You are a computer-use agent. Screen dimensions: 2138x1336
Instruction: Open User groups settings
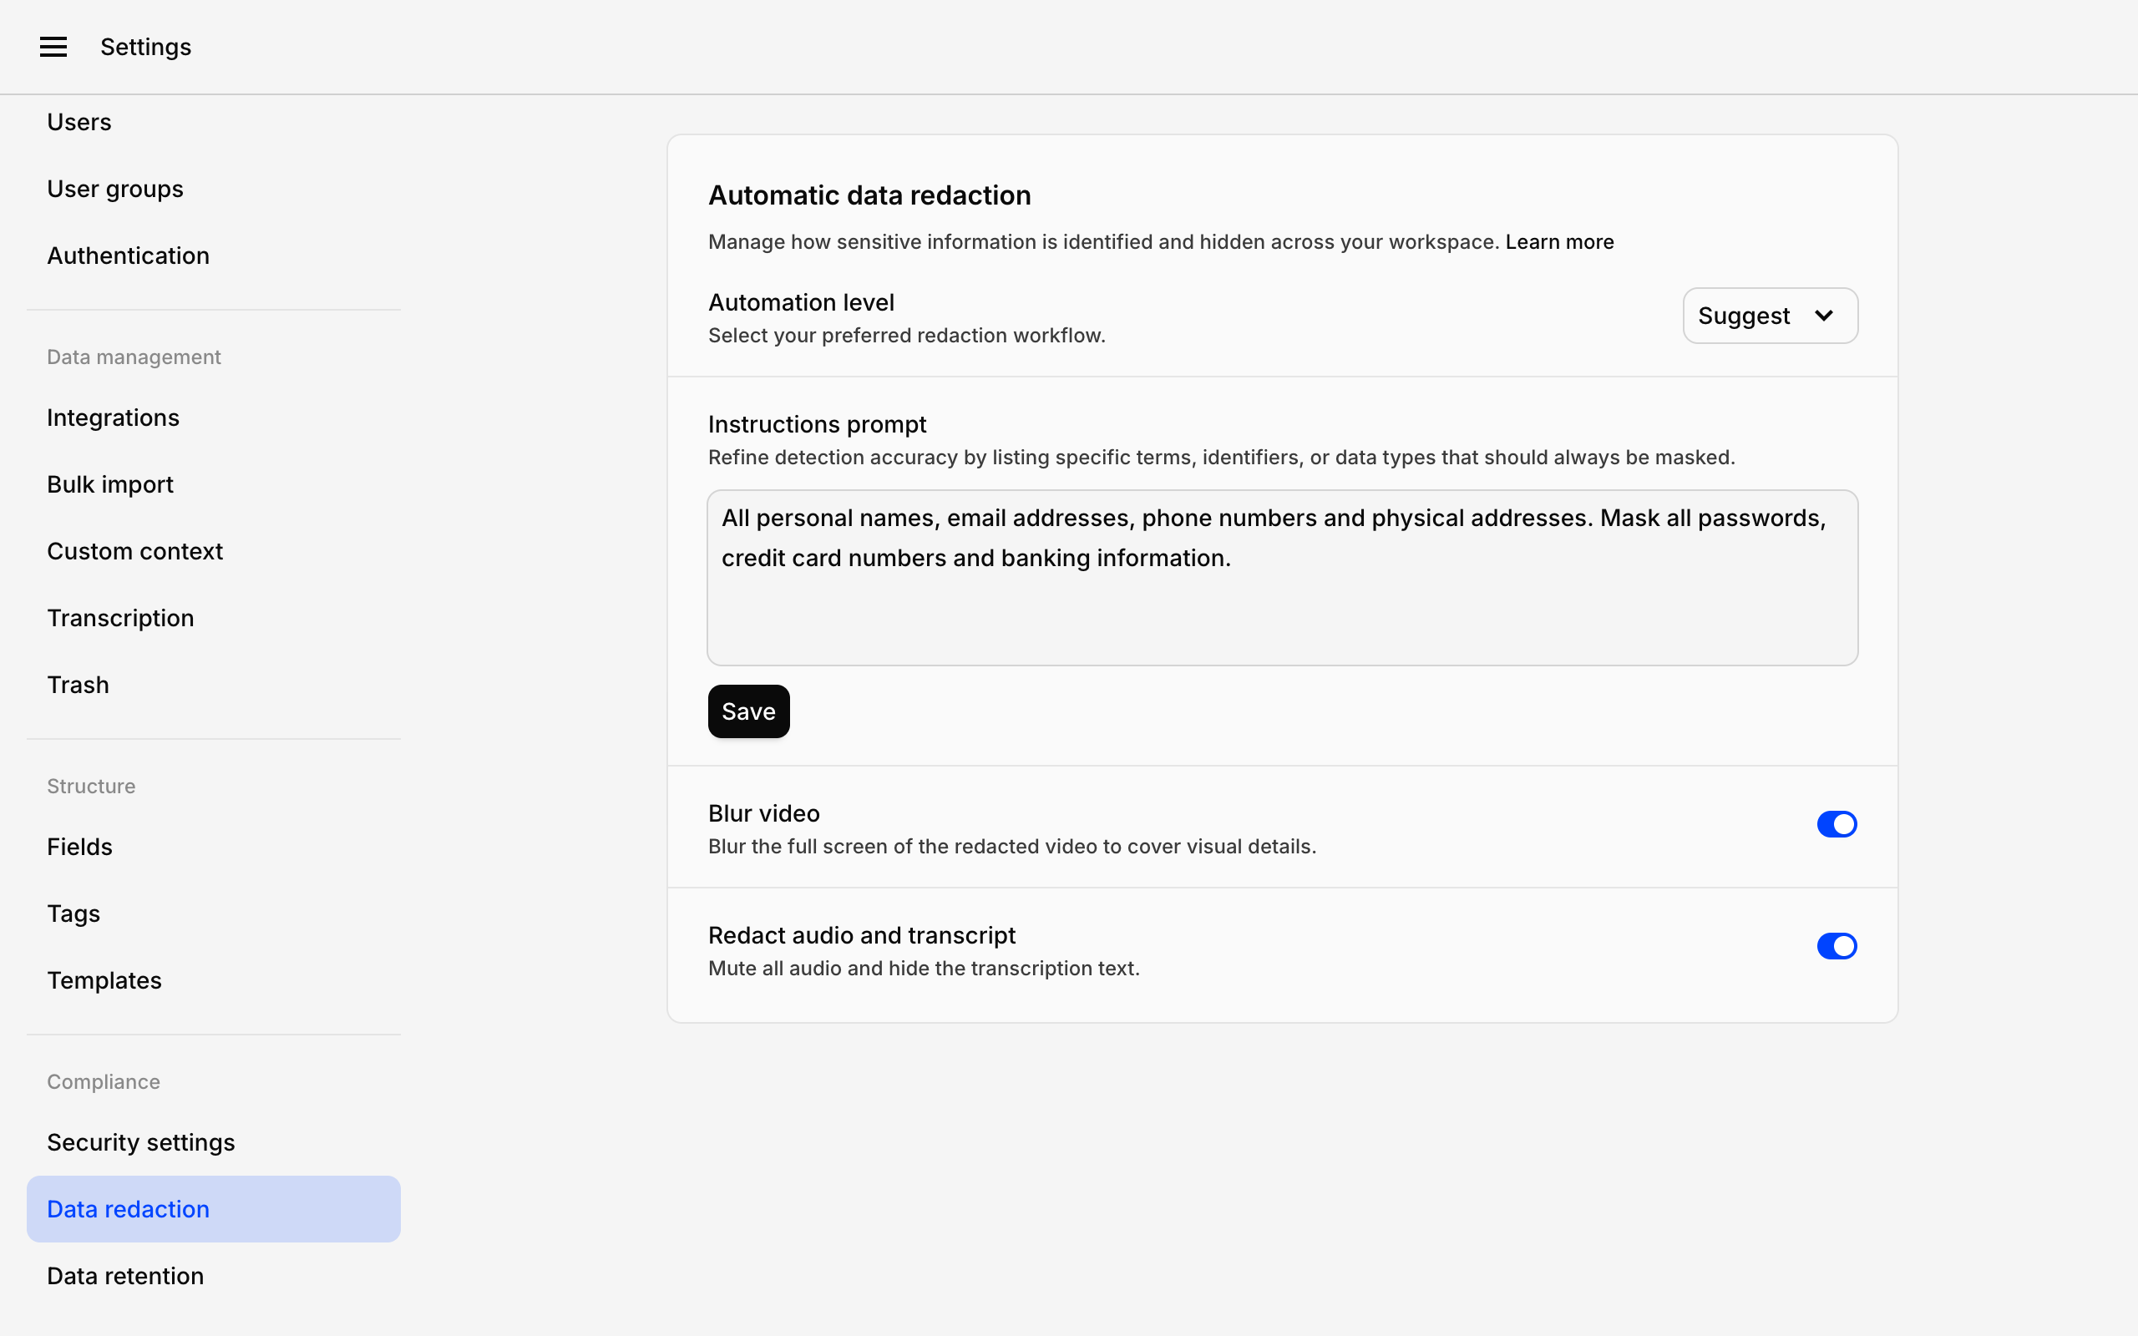tap(115, 188)
